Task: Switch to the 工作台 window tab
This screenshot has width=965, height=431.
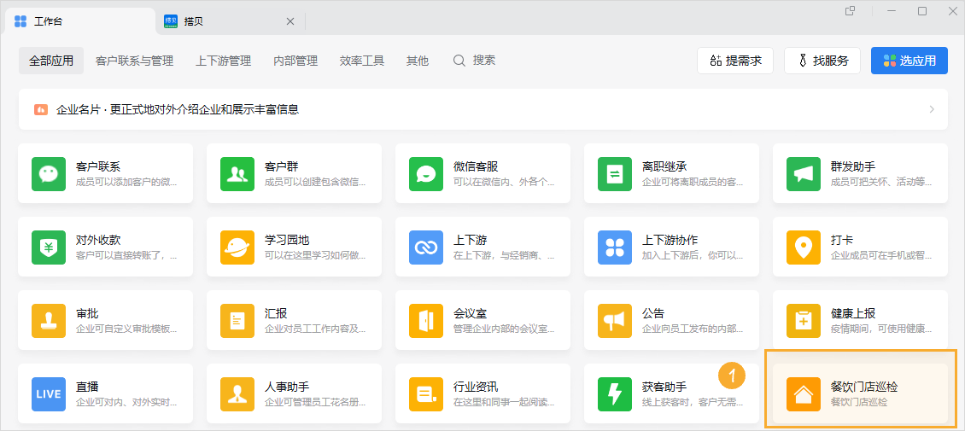Action: point(80,21)
